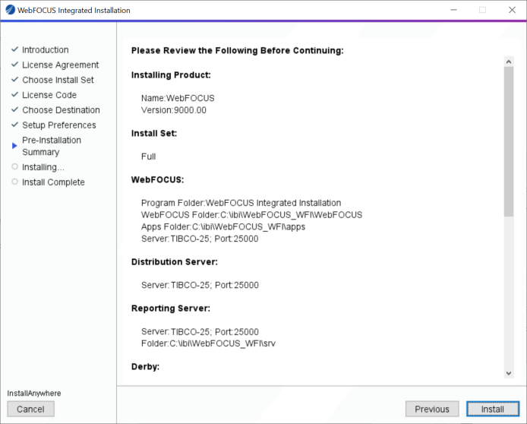Click the checkmark next to License Agreement
This screenshot has width=527, height=424.
coord(14,65)
